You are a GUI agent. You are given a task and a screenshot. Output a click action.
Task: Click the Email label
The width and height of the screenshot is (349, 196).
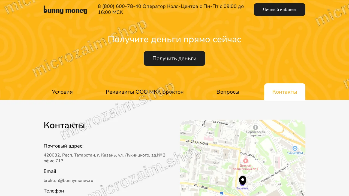point(50,171)
